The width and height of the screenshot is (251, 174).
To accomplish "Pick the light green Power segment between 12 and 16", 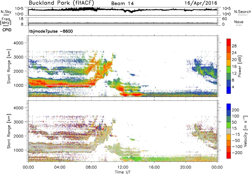I will click(229, 70).
